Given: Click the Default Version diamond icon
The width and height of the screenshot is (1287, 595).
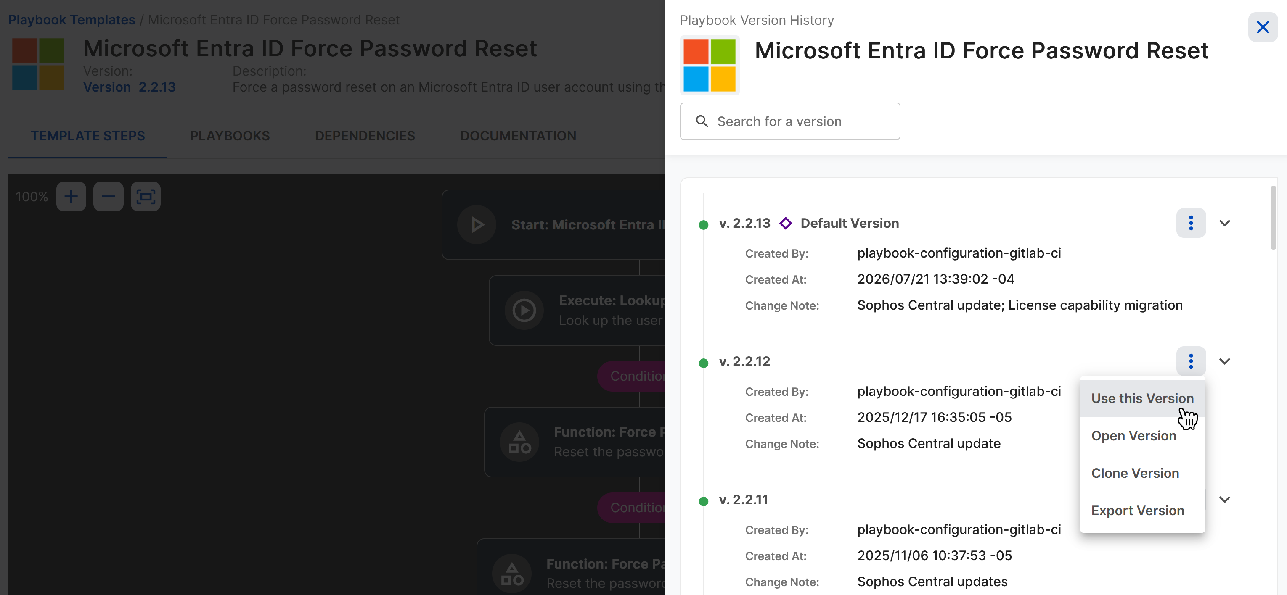Looking at the screenshot, I should [785, 223].
